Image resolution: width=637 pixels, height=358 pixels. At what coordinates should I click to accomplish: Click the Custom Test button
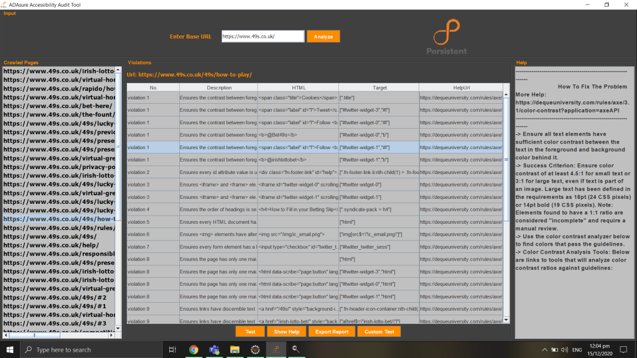379,332
